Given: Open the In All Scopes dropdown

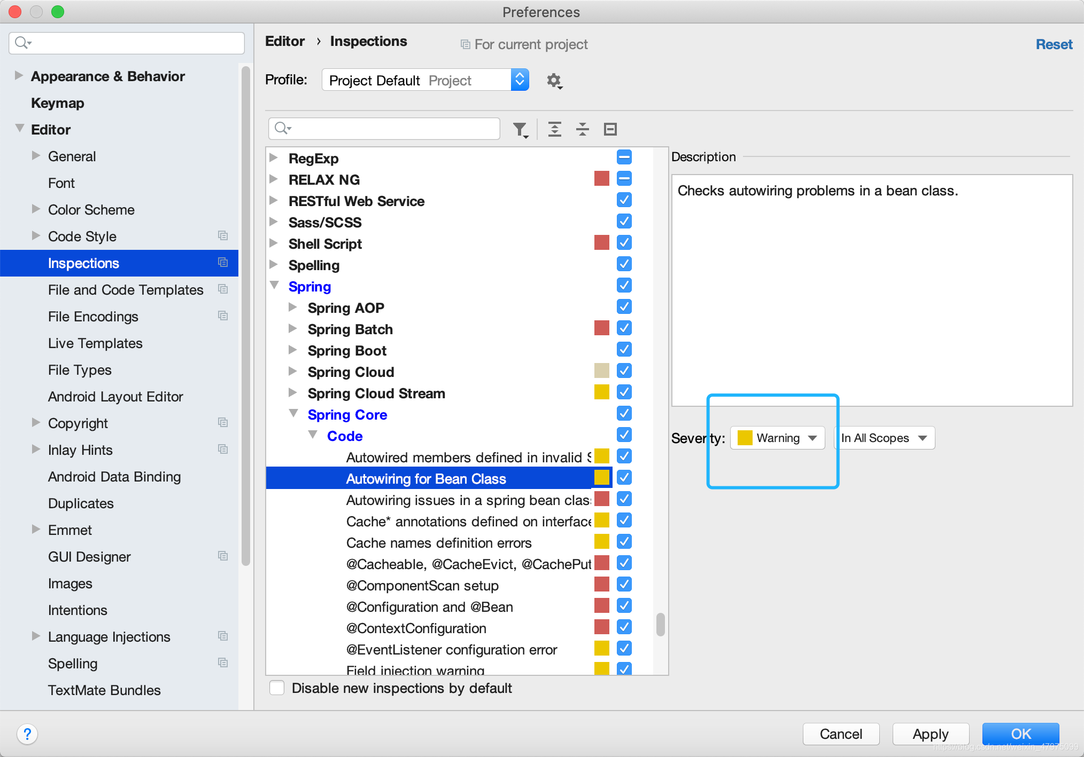Looking at the screenshot, I should [885, 438].
